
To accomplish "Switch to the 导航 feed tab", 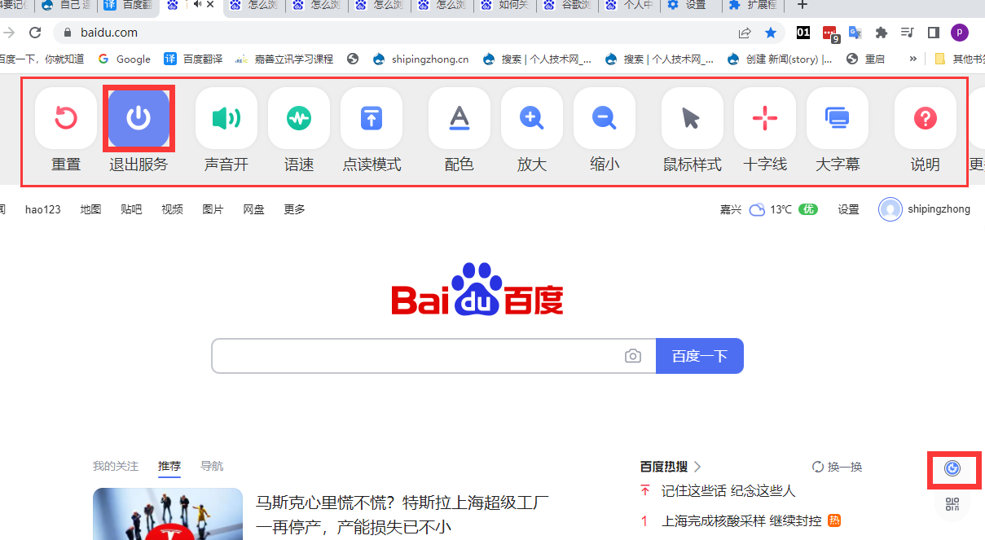I will (212, 466).
